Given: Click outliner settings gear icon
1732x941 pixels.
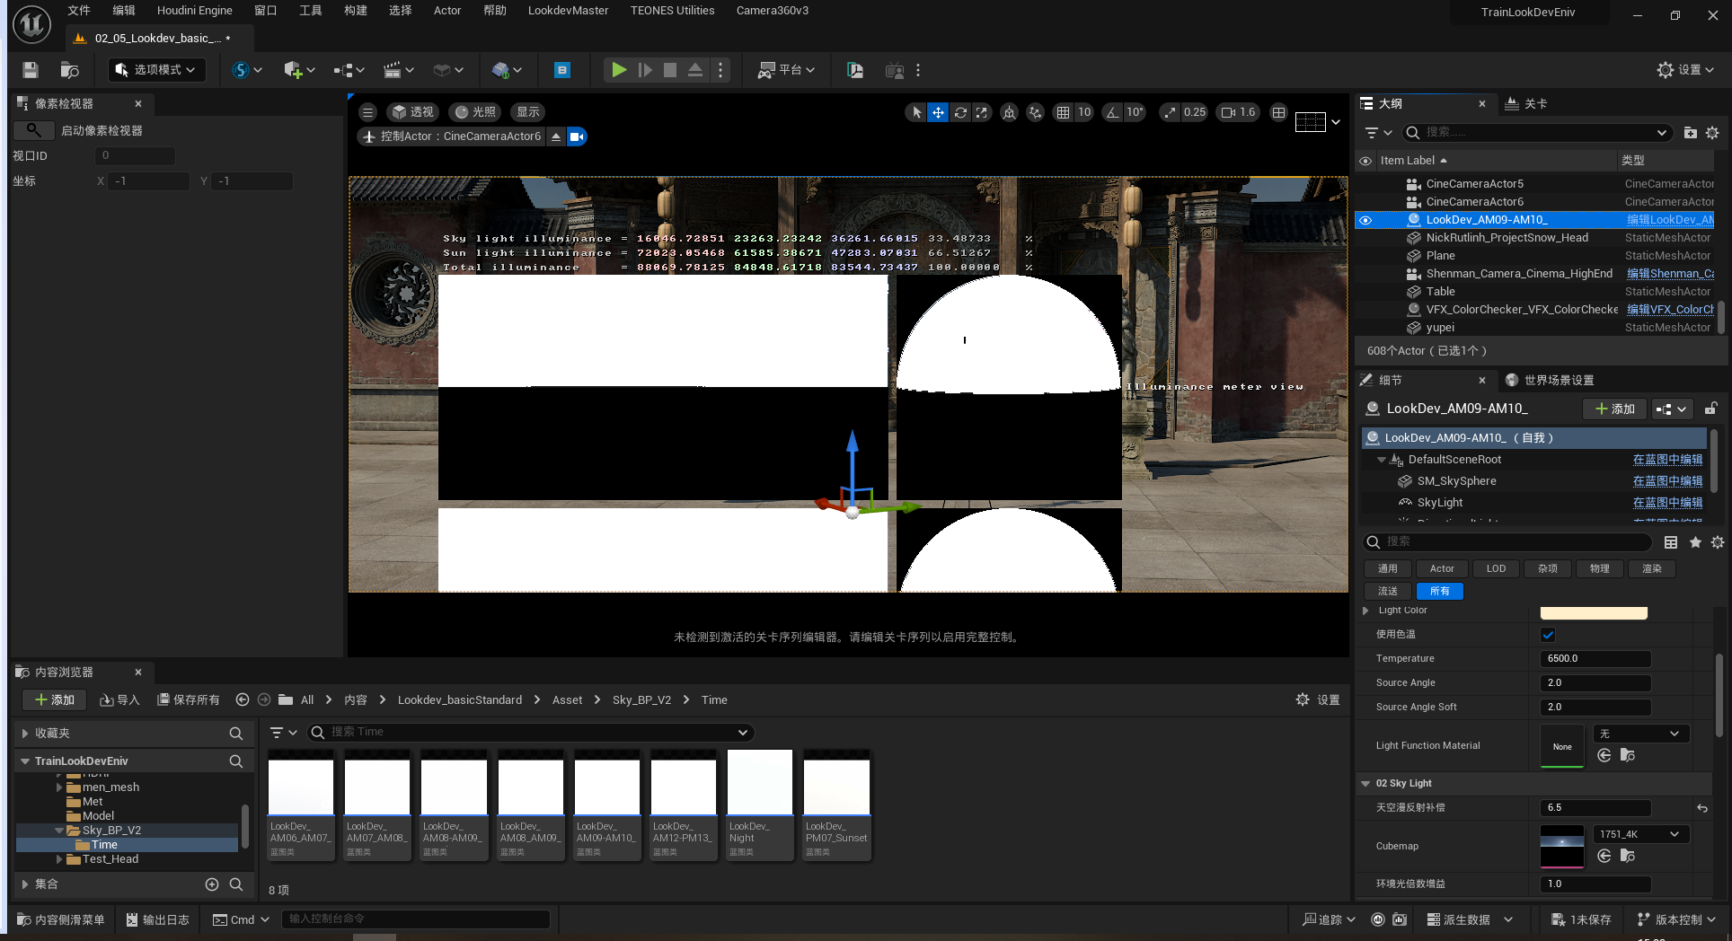Looking at the screenshot, I should tap(1712, 133).
